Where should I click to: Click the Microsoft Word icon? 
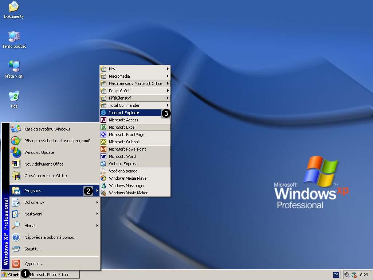click(103, 156)
